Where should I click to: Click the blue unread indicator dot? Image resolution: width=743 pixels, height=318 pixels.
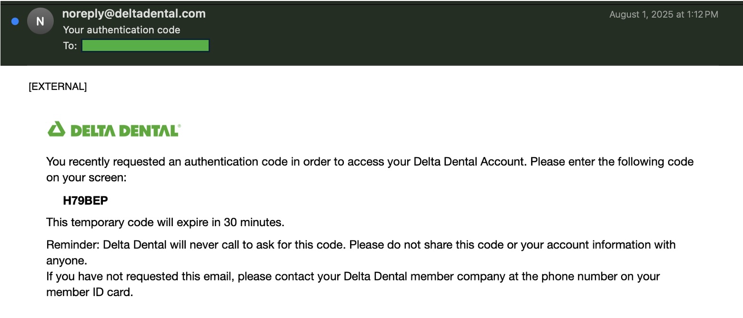tap(15, 21)
